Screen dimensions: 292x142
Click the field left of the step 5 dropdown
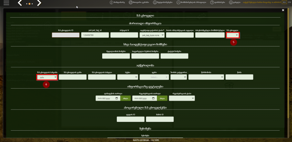(210, 35)
